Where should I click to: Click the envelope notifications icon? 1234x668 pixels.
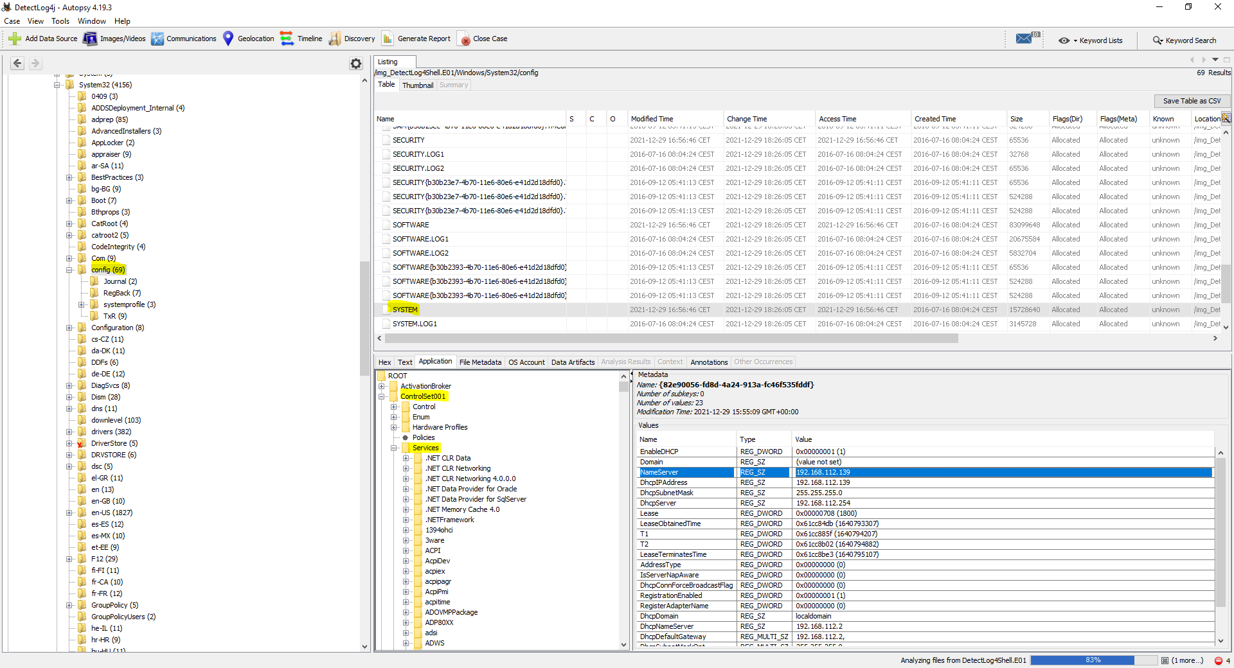[1024, 39]
